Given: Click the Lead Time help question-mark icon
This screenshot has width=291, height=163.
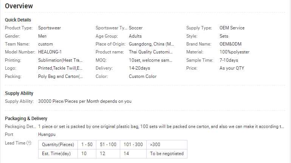Looking at the screenshot, I should coord(29,143).
